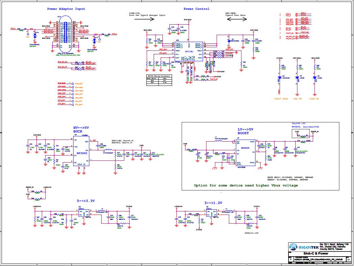
Task: Click the 5-->1.2V regulator label
Action: coord(213,203)
